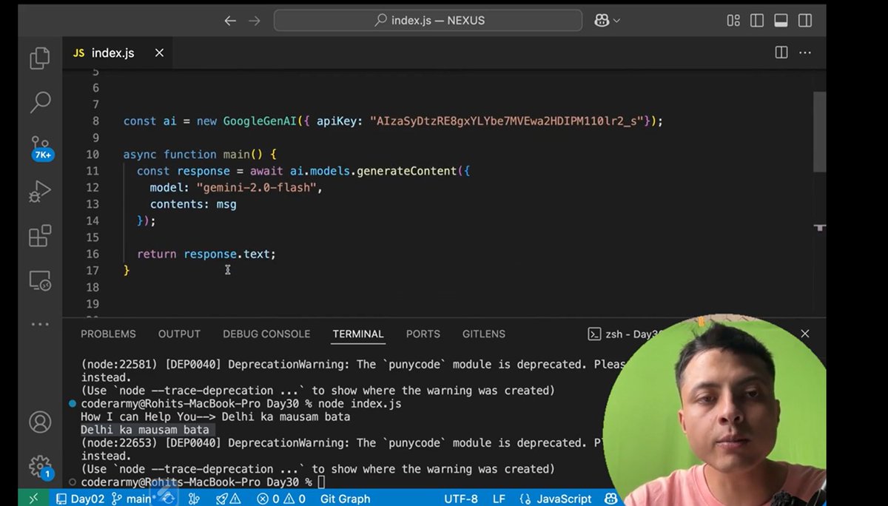Click line number 12 in the gutter
The image size is (888, 506).
(92, 187)
